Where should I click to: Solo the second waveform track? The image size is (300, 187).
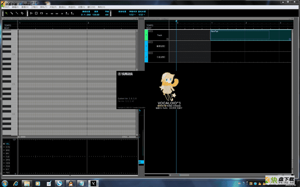click(151, 53)
